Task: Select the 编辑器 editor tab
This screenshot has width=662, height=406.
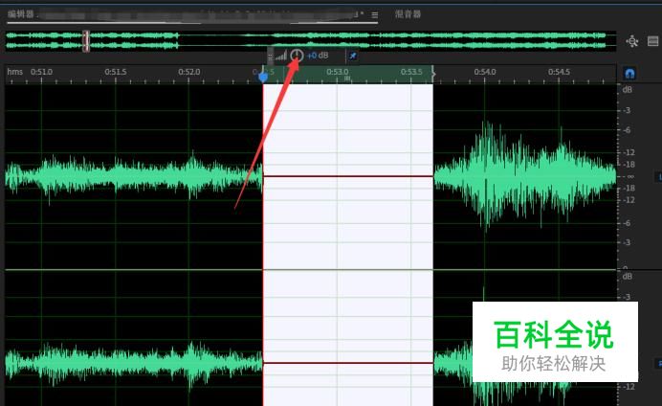Action: pyautogui.click(x=21, y=14)
